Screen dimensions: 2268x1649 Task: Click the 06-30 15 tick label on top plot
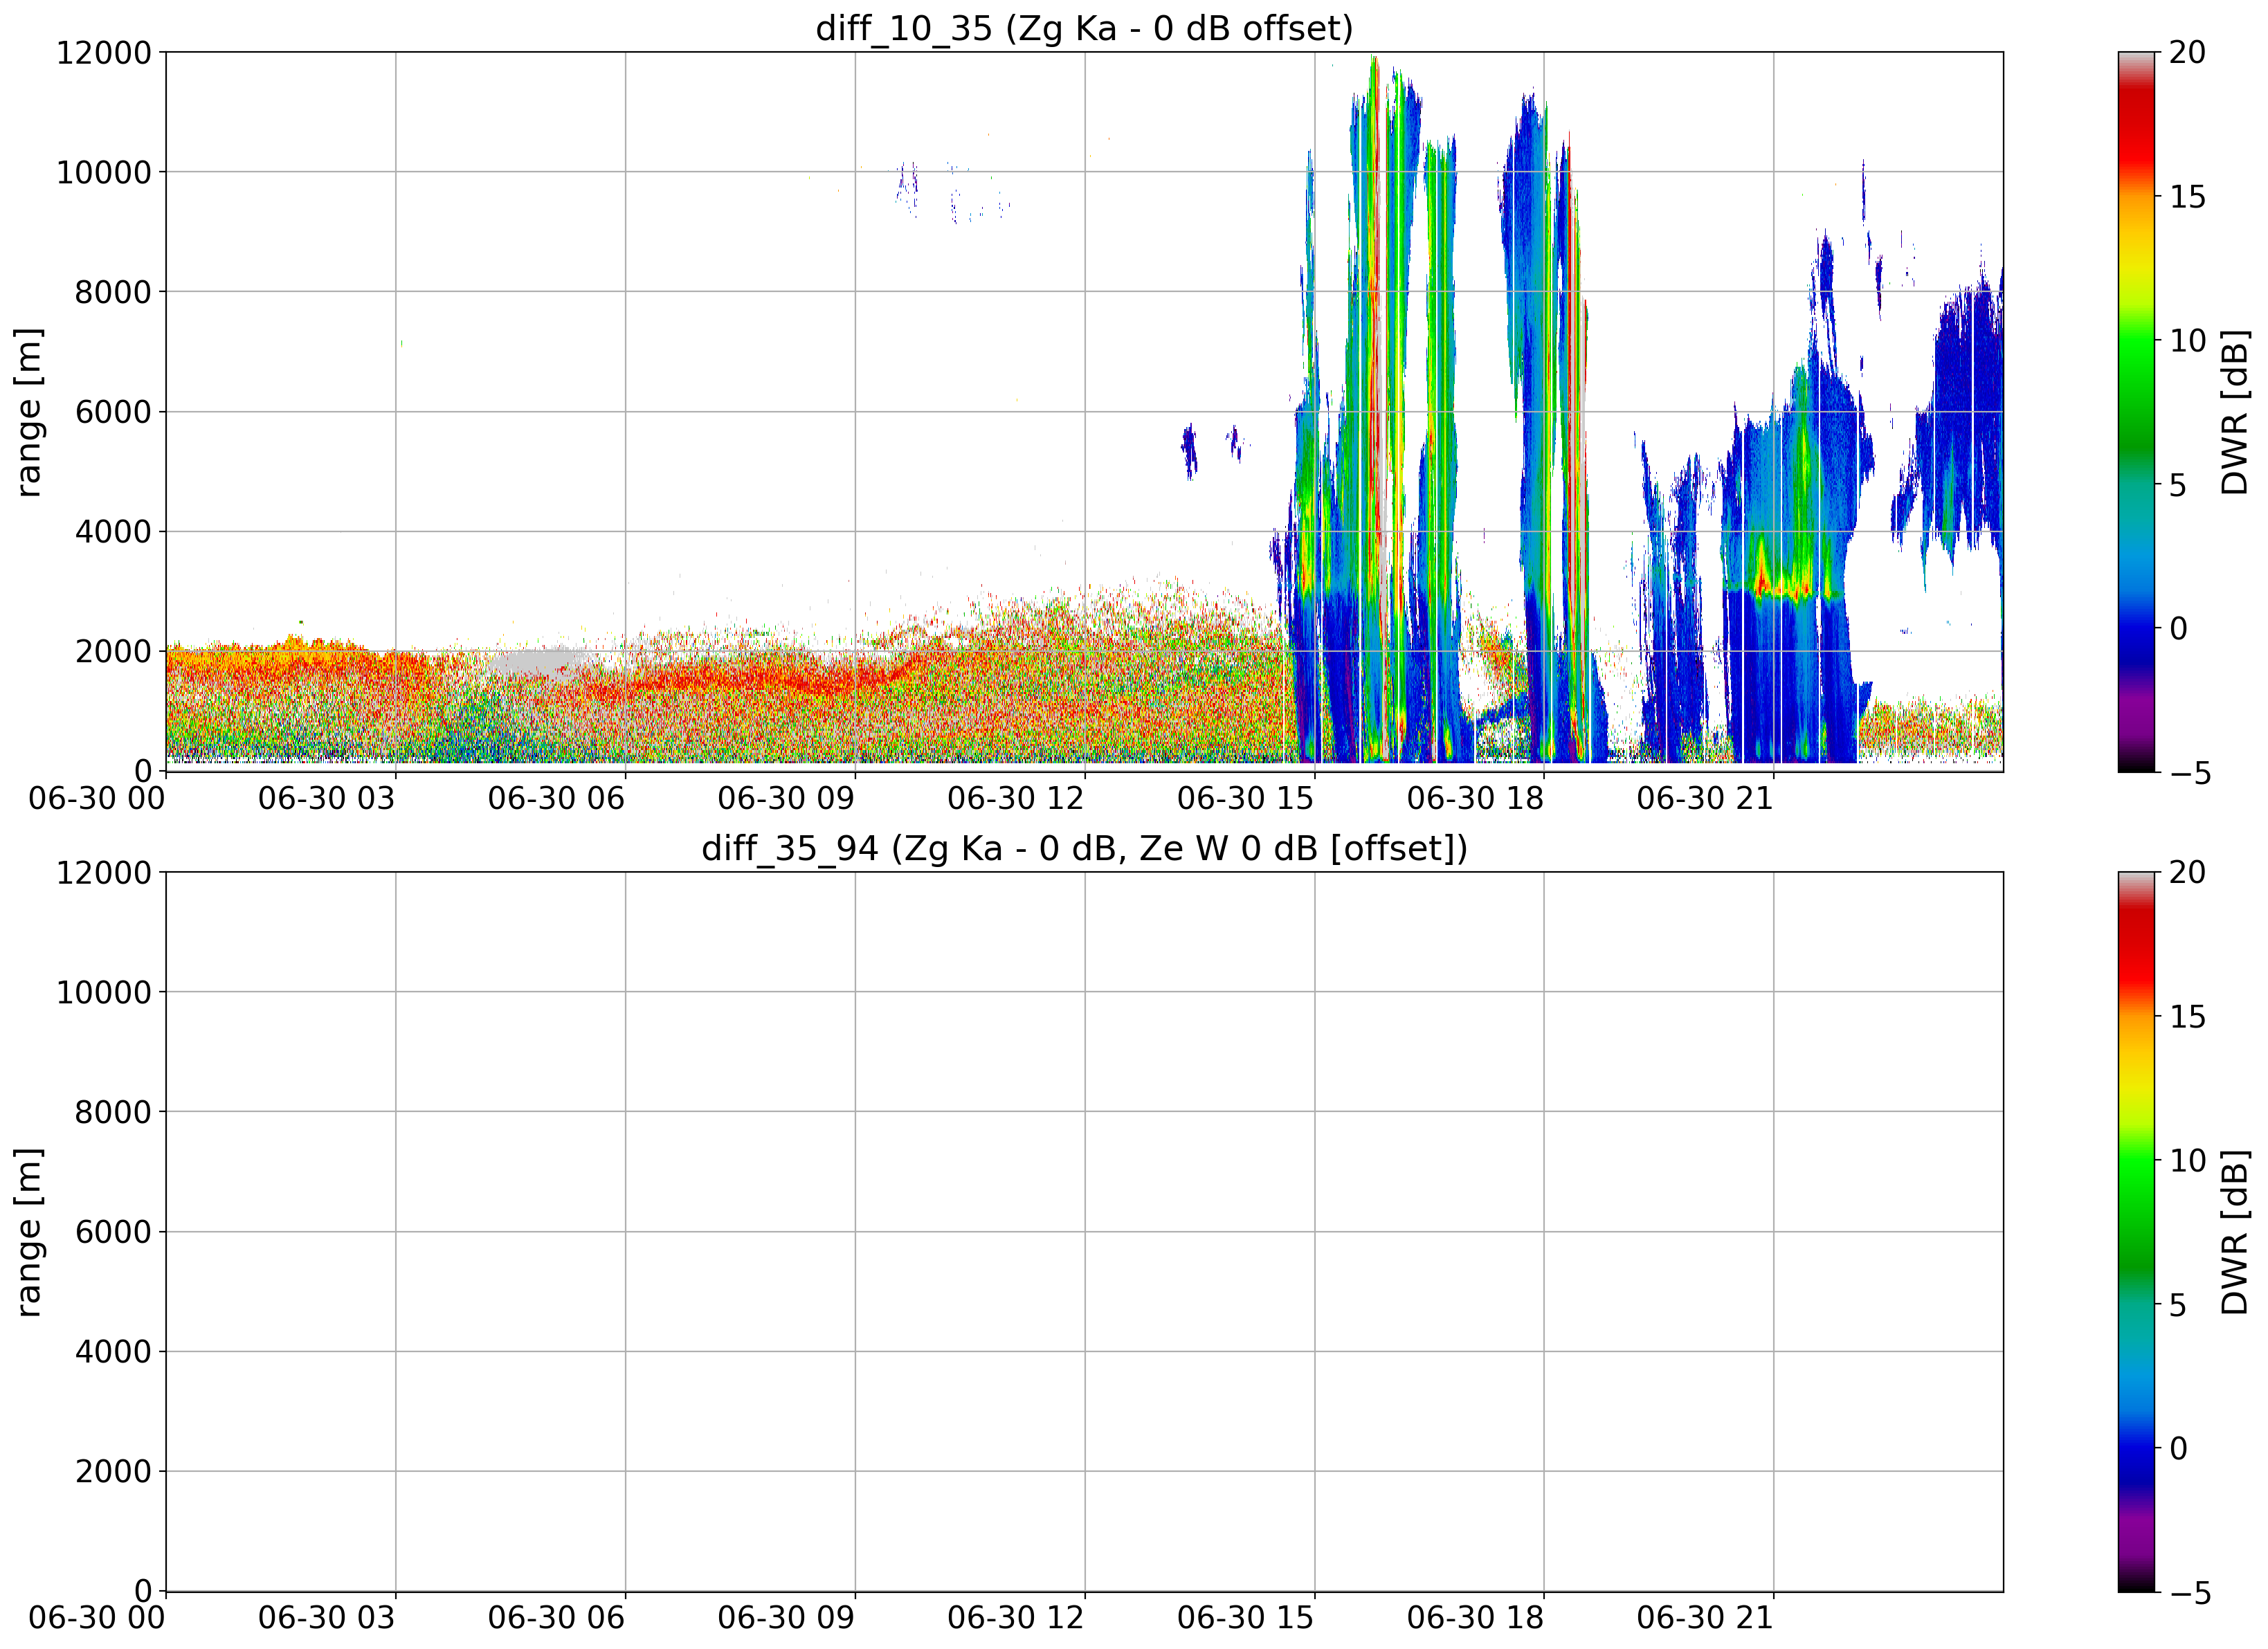[1245, 798]
